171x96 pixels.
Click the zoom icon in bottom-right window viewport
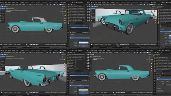[152, 64]
